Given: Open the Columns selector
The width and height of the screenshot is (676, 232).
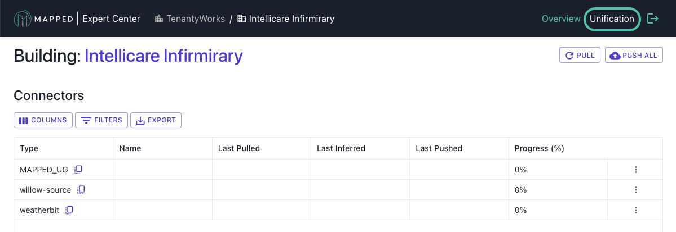Looking at the screenshot, I should pyautogui.click(x=43, y=120).
